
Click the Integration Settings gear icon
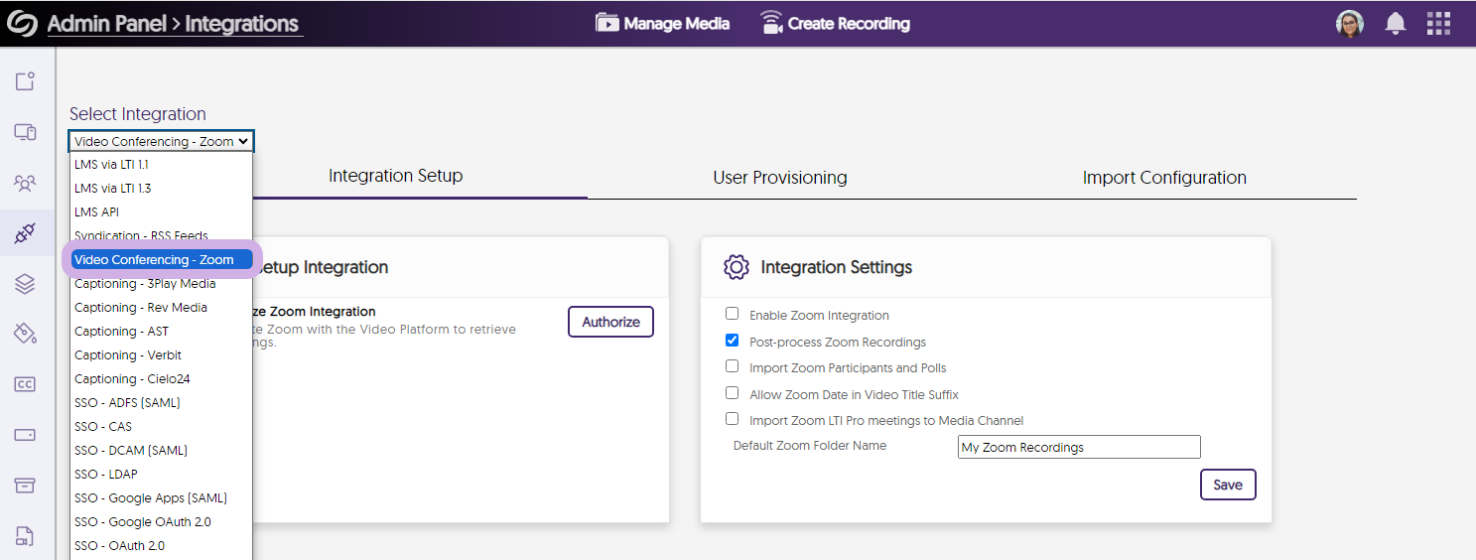(736, 267)
